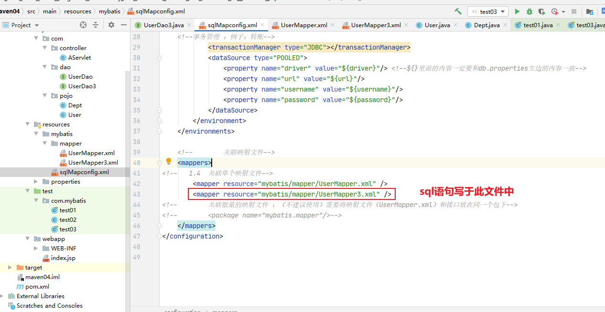
Task: Run the test03 configuration with green Run icon
Action: tap(517, 11)
